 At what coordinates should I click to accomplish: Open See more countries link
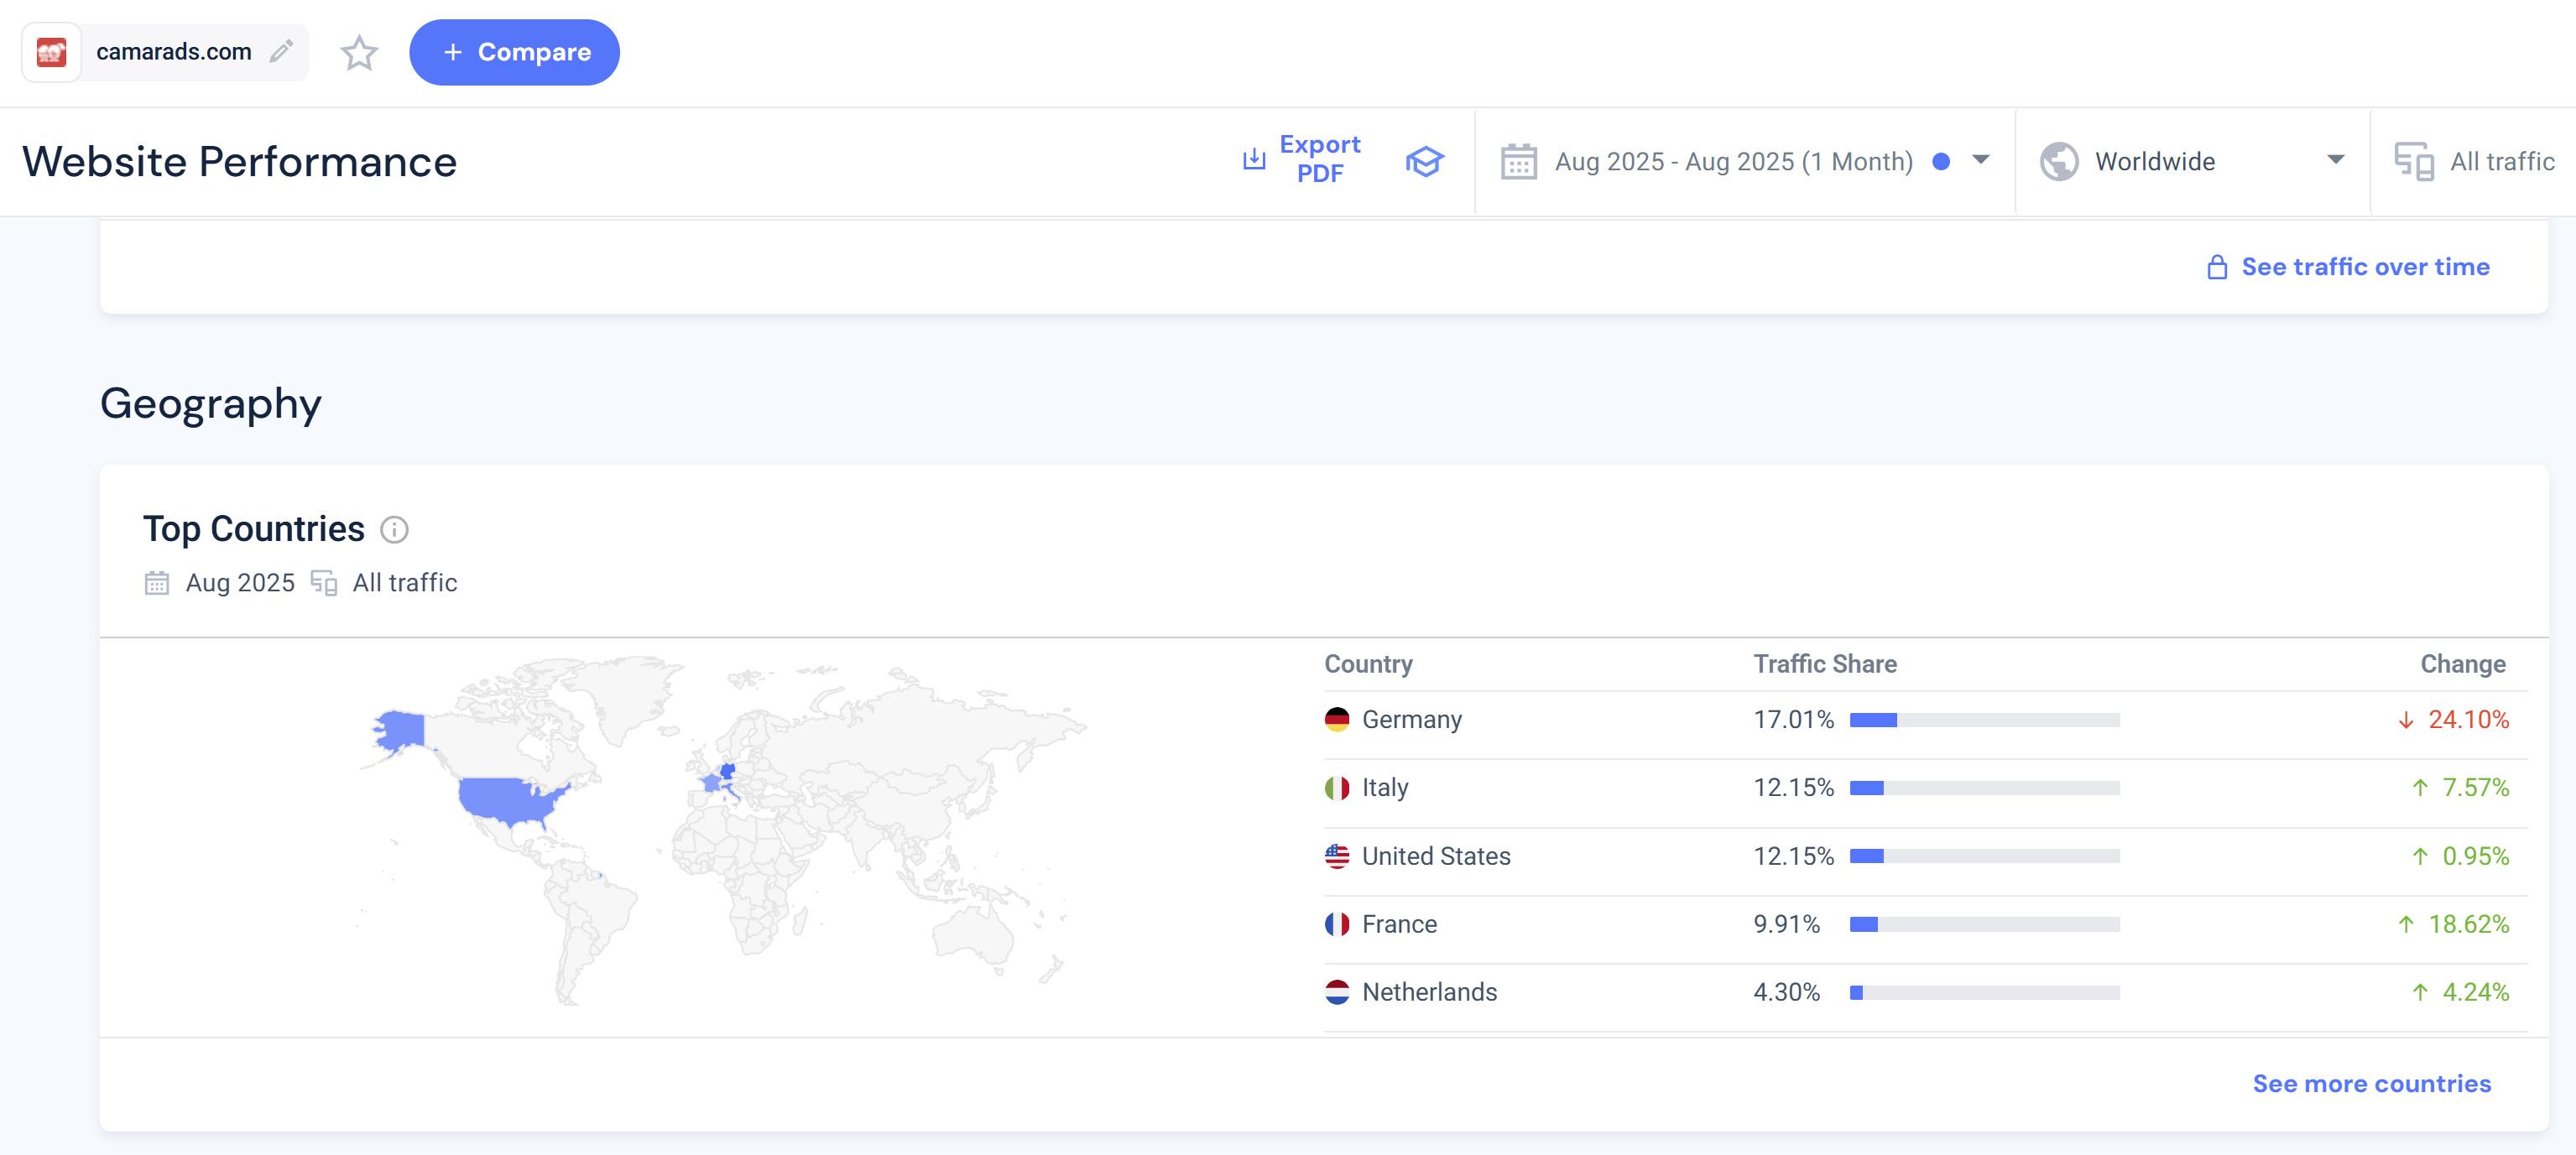coord(2371,1084)
